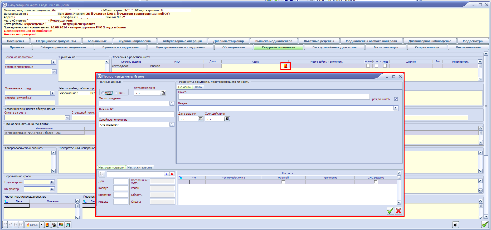
Task: Open the Фото tab
Action: 198,87
